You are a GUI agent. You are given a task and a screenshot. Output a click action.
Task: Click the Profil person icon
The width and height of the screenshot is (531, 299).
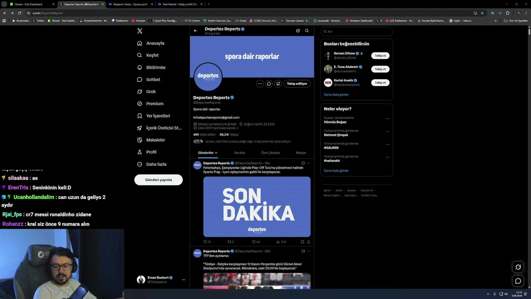(x=140, y=152)
